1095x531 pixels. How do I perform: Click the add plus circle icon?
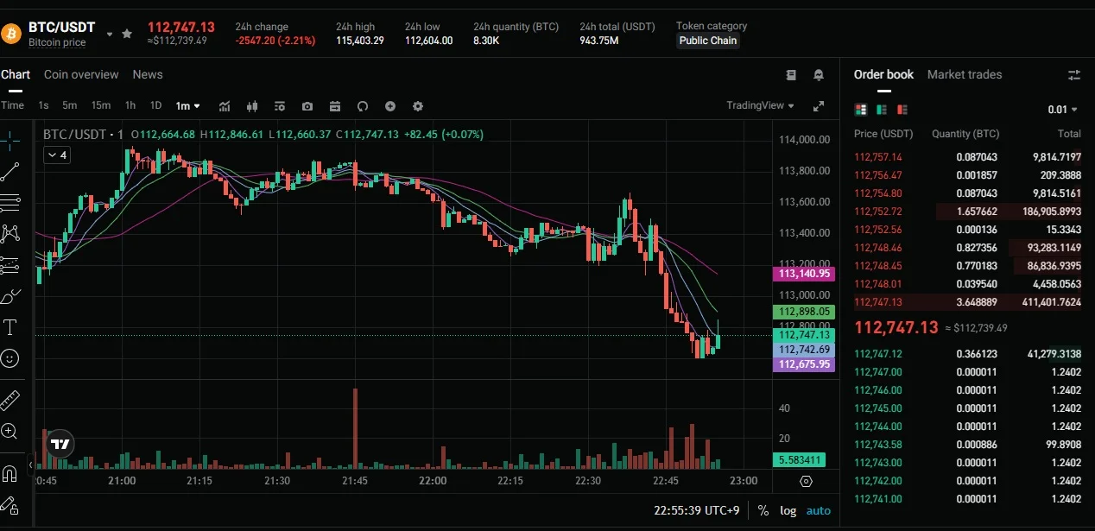tap(390, 106)
